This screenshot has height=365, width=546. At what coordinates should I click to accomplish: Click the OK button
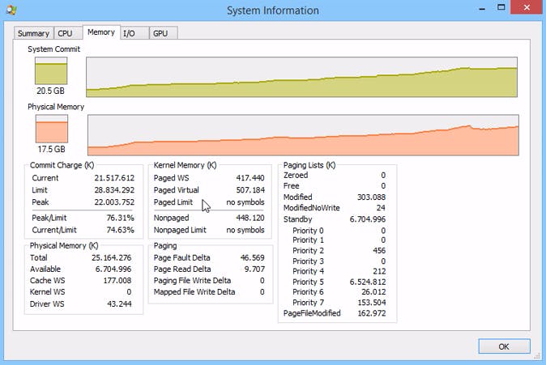click(504, 346)
